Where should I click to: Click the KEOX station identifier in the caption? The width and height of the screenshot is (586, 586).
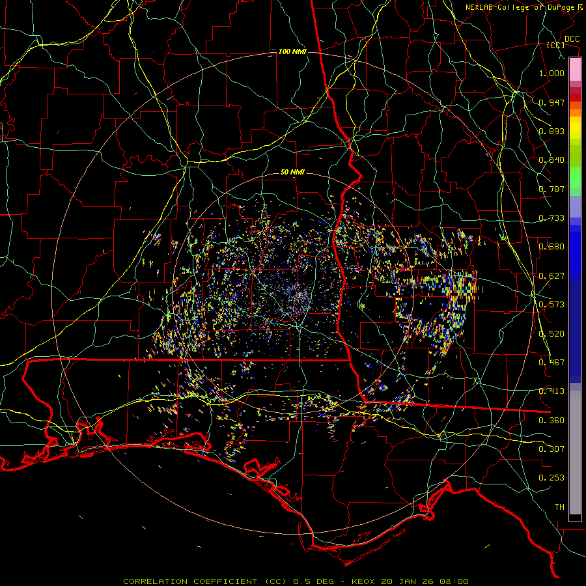pos(363,581)
